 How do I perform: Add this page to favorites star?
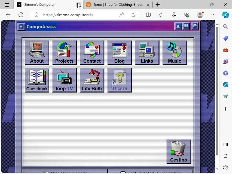pos(133,15)
